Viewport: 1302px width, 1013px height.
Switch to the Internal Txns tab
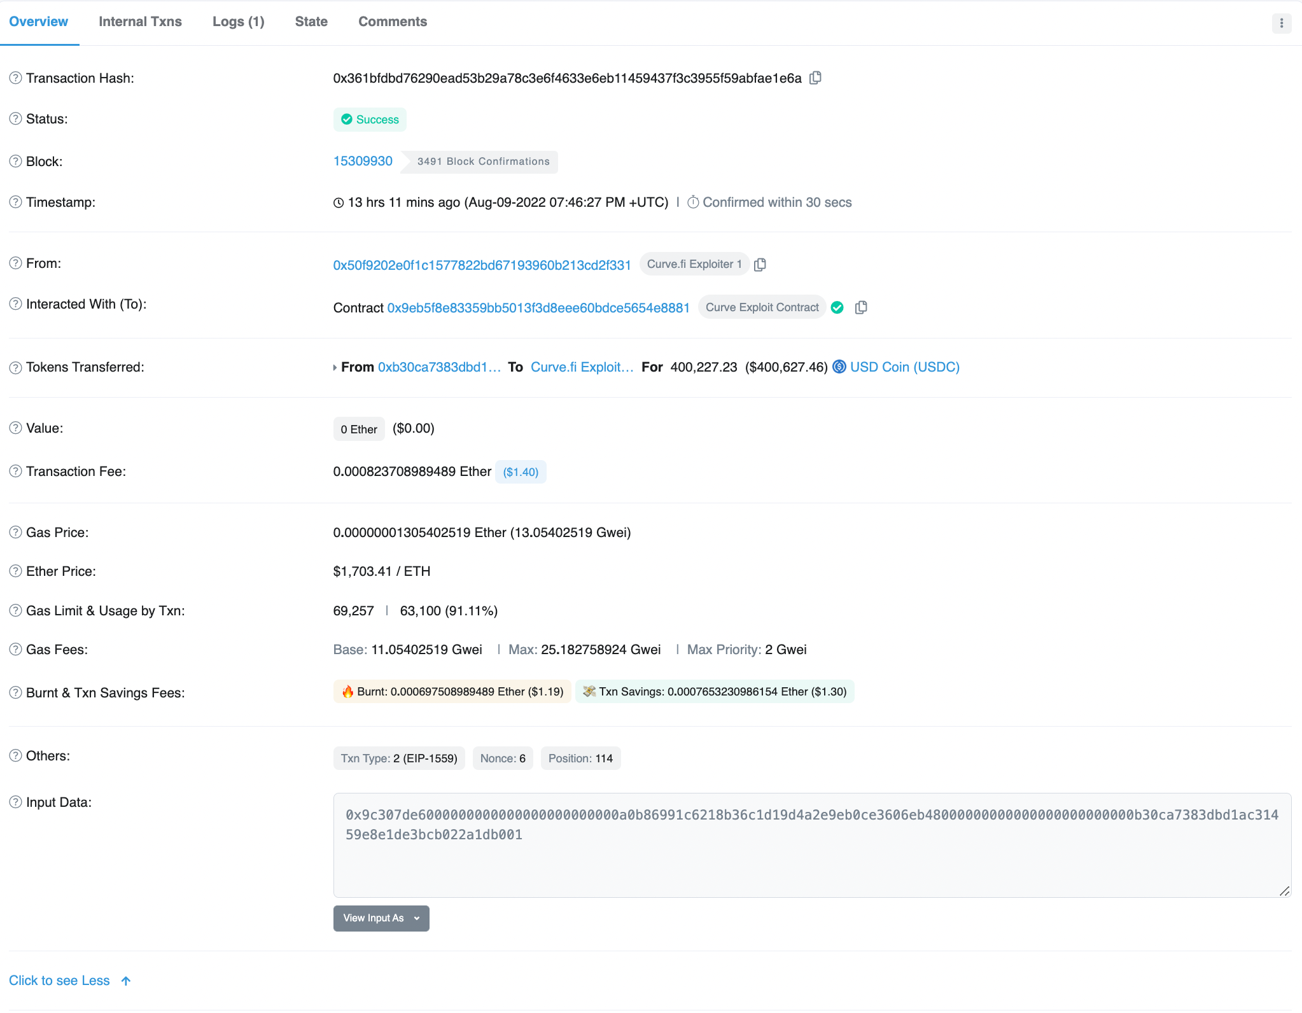click(140, 22)
